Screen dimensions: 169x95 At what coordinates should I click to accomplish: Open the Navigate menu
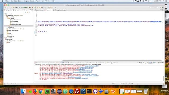coord(26,1)
